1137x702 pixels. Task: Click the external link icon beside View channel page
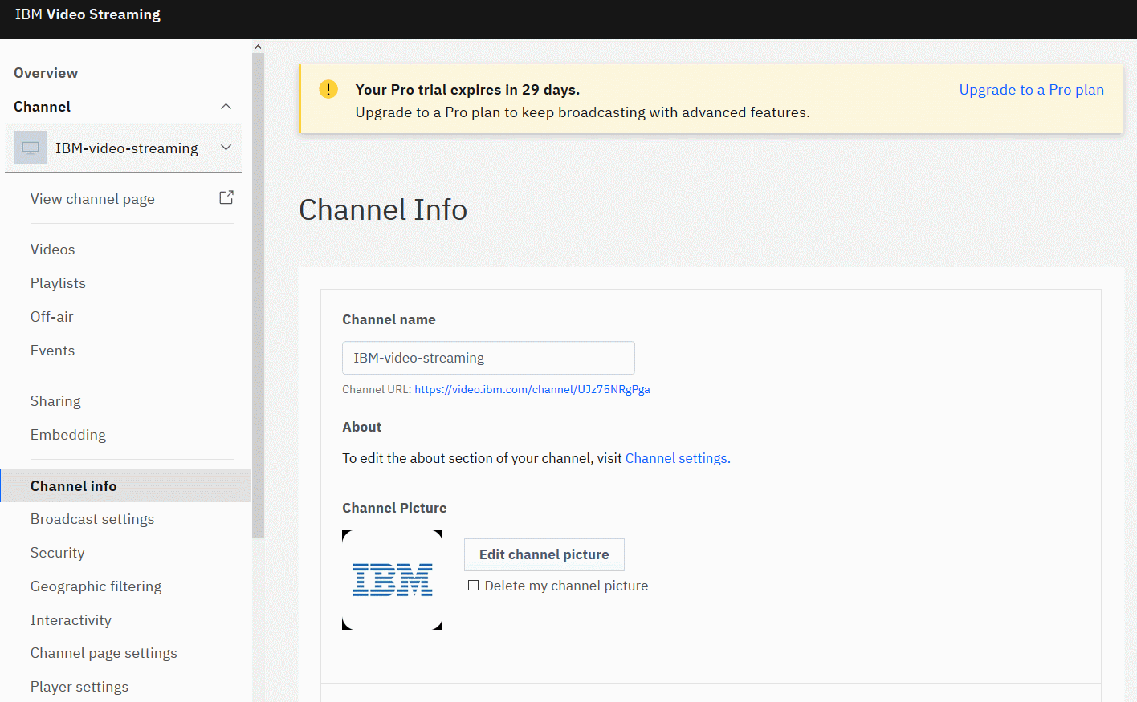coord(226,197)
